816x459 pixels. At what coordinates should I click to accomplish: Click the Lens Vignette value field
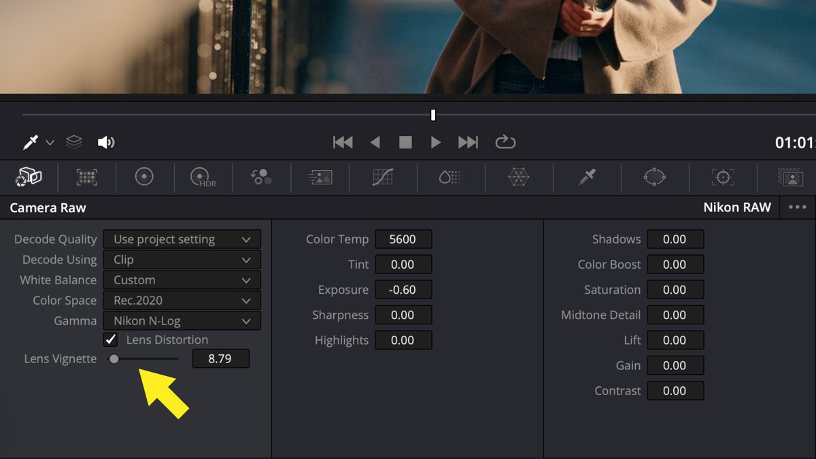pyautogui.click(x=220, y=358)
